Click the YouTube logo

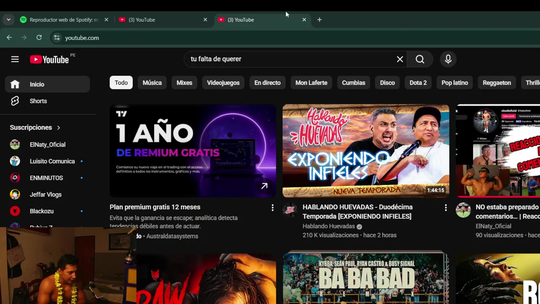50,60
